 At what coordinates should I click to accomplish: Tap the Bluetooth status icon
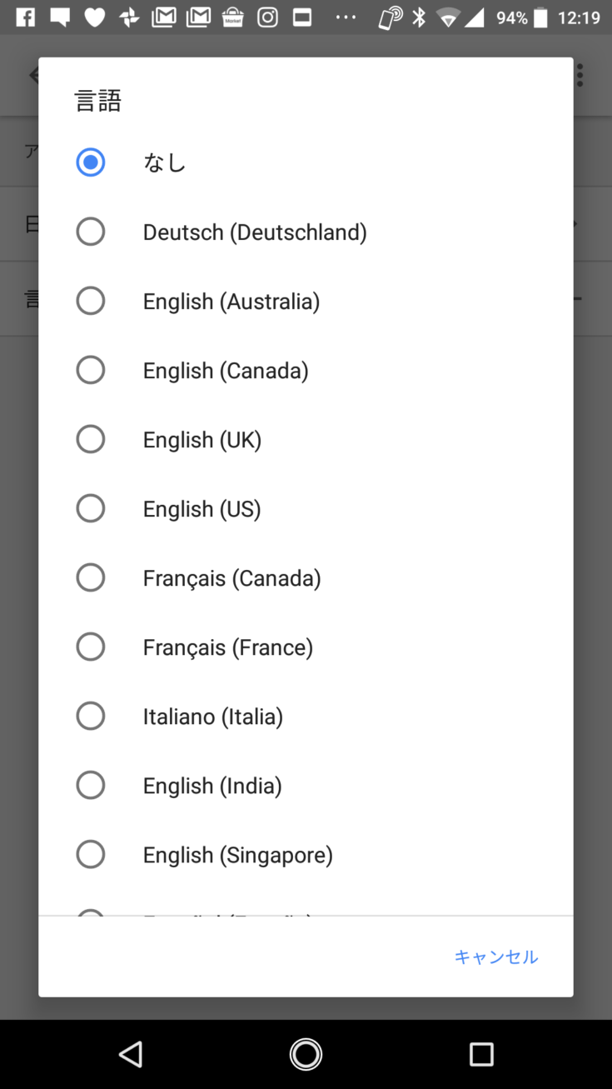tap(419, 17)
